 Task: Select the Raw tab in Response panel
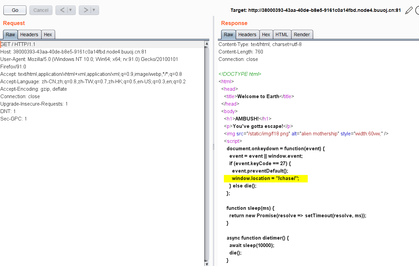coord(228,35)
